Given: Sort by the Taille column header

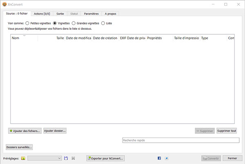Looking at the screenshot, I should pyautogui.click(x=51, y=38).
